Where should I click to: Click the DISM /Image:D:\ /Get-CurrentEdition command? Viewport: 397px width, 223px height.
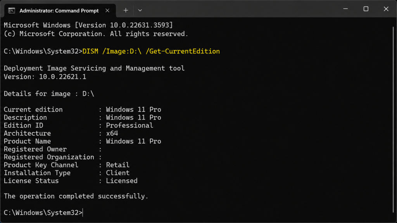[151, 51]
